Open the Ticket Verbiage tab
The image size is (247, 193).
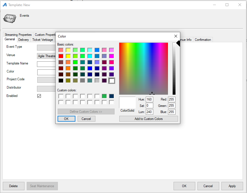43,40
